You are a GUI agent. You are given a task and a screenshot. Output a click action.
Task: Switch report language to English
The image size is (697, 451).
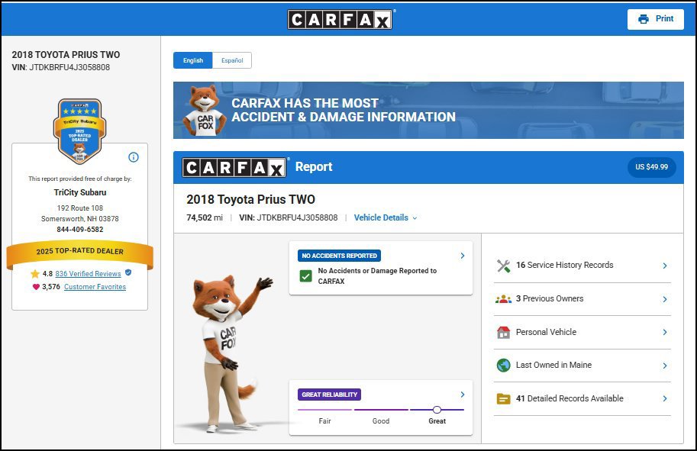point(193,60)
